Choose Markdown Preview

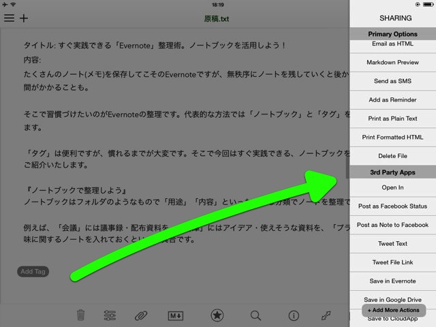[x=392, y=62]
